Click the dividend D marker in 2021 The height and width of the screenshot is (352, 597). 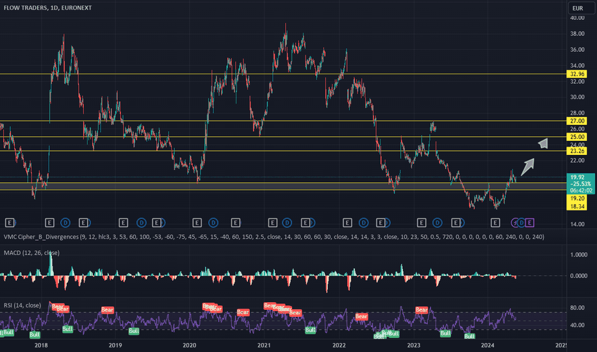pos(287,223)
